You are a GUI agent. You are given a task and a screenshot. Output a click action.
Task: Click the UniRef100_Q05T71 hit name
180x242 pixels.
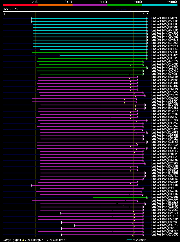(x=165, y=213)
